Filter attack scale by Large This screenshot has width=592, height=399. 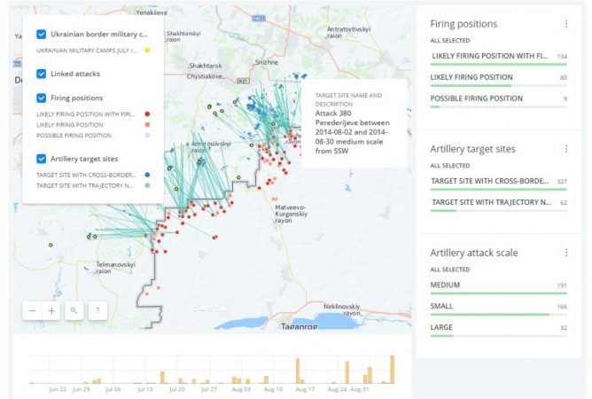[443, 327]
